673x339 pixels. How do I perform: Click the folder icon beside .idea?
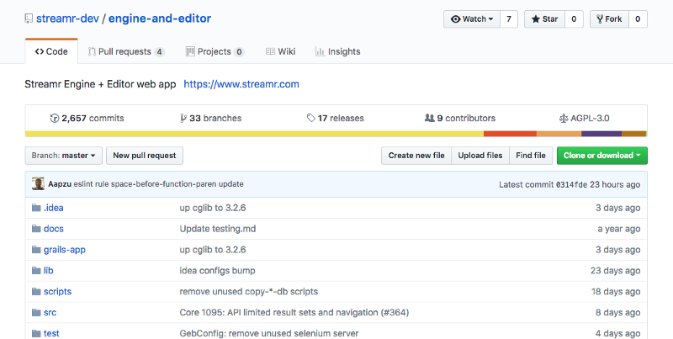click(x=36, y=208)
